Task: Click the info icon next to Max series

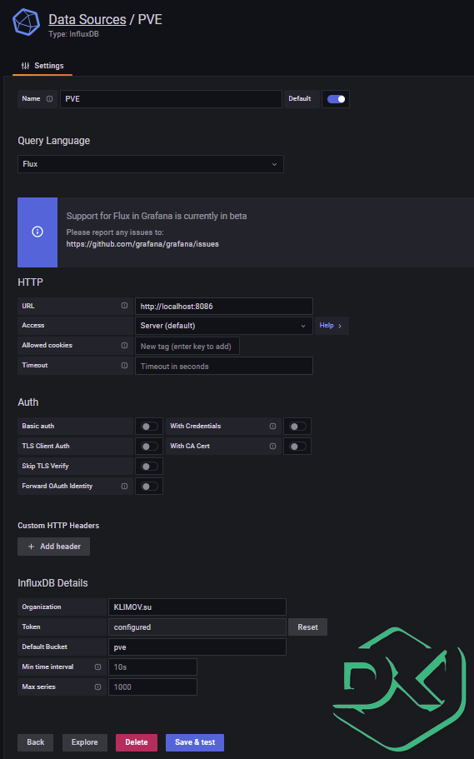Action: (x=97, y=687)
